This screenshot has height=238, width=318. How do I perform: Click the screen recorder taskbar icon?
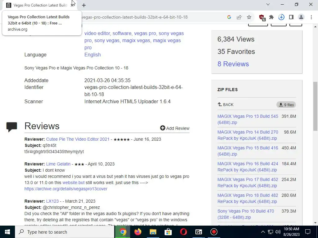point(214,232)
